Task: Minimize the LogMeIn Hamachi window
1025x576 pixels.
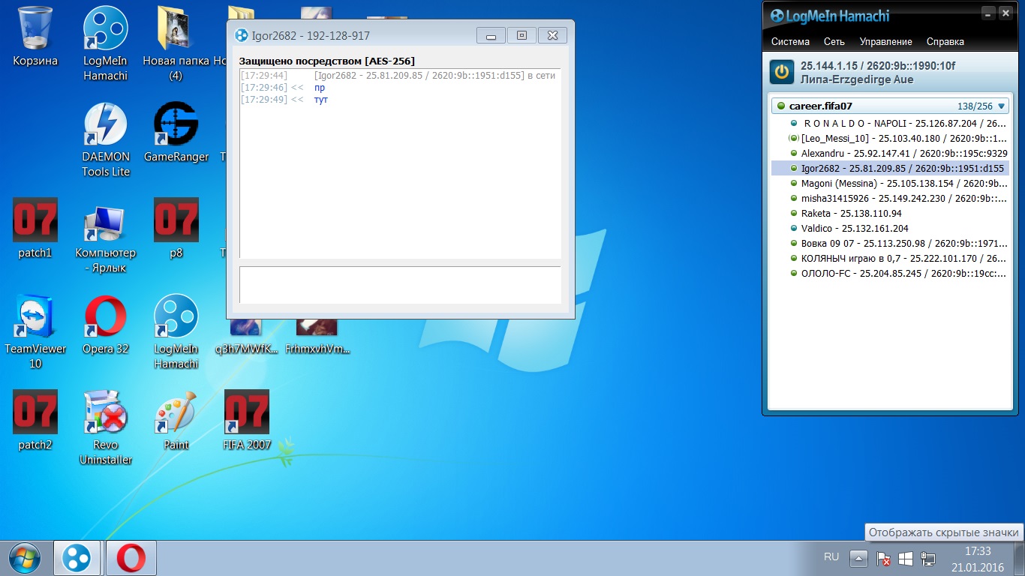Action: pos(989,13)
